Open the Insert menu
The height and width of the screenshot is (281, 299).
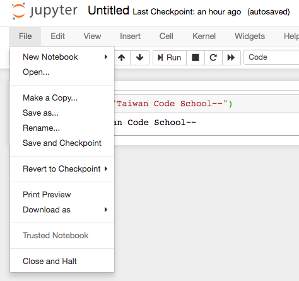point(130,36)
